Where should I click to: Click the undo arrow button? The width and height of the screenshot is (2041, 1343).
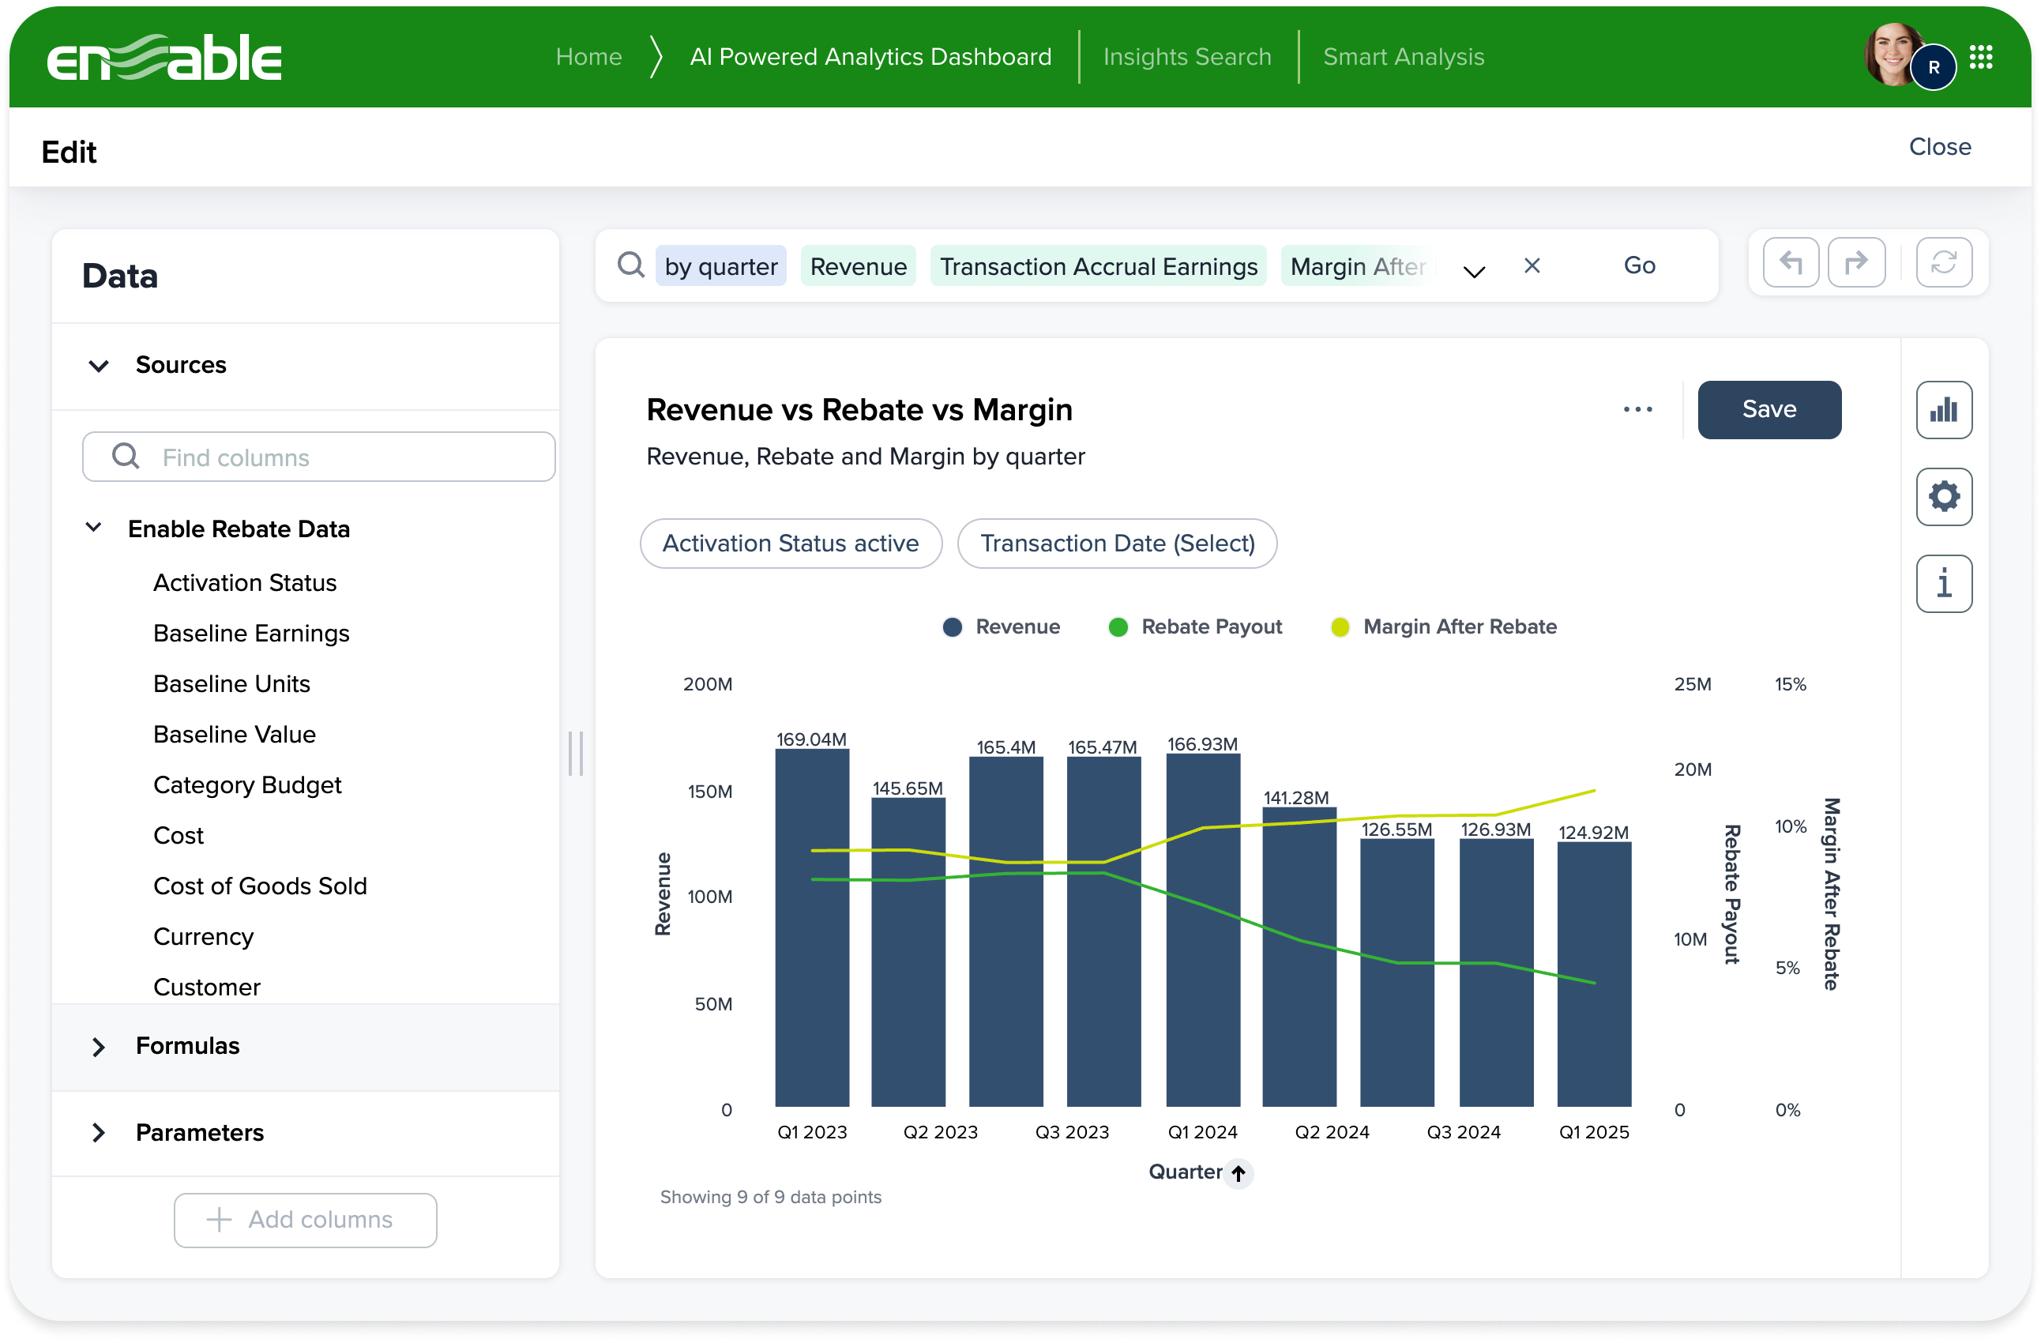click(x=1790, y=262)
